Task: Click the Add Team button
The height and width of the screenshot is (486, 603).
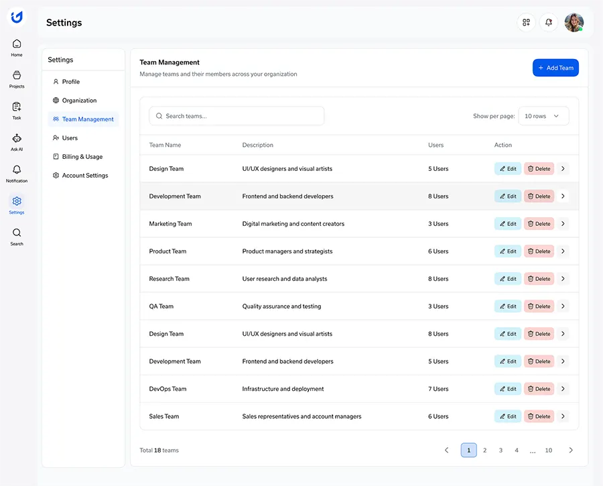Action: click(555, 68)
